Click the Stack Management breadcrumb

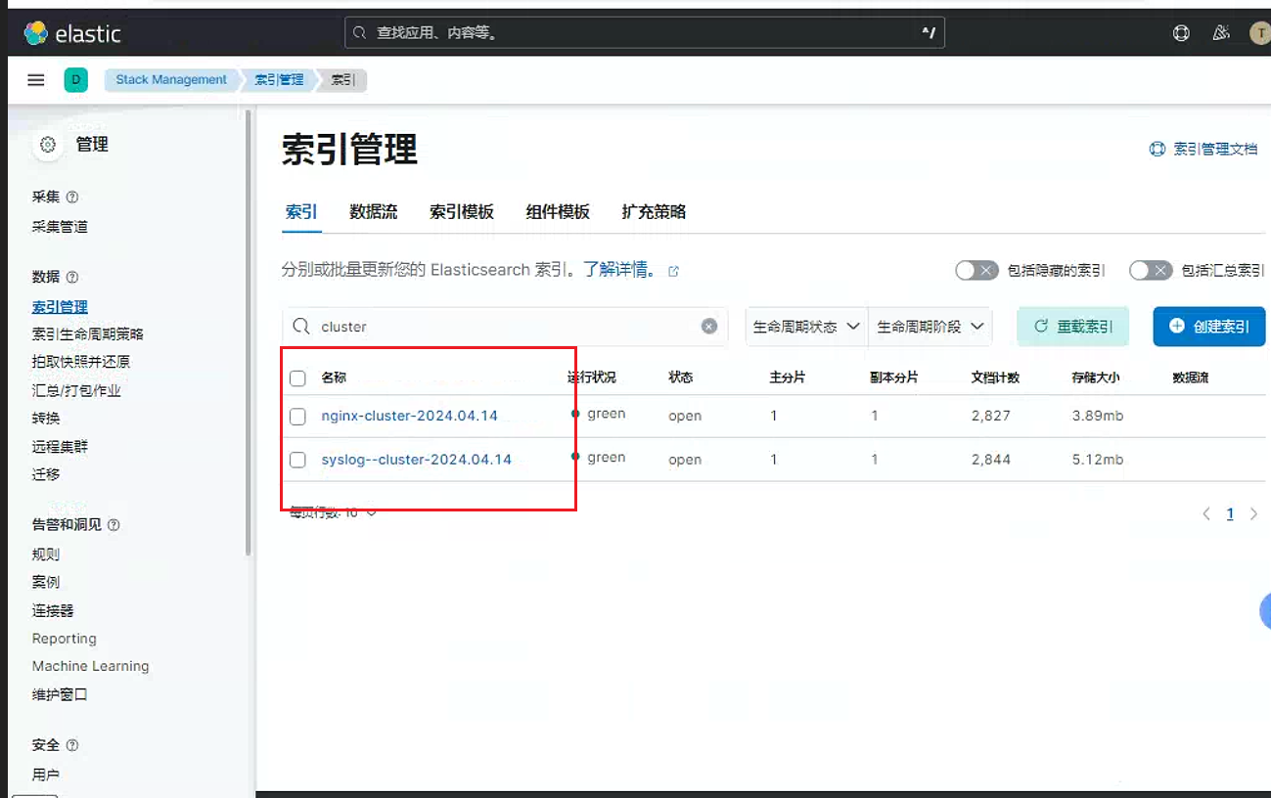coord(171,80)
